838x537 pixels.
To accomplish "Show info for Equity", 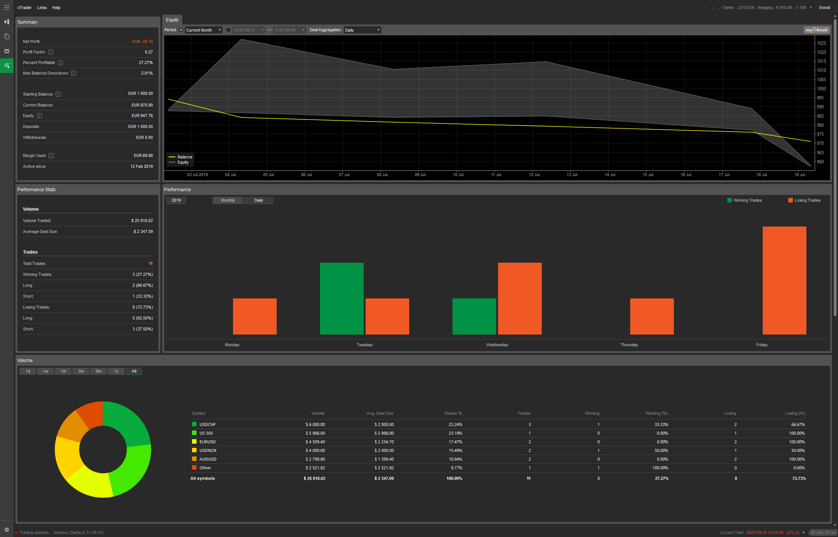I will tap(40, 116).
